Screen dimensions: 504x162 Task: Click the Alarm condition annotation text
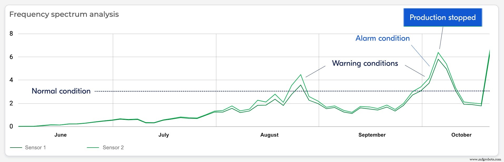[382, 38]
